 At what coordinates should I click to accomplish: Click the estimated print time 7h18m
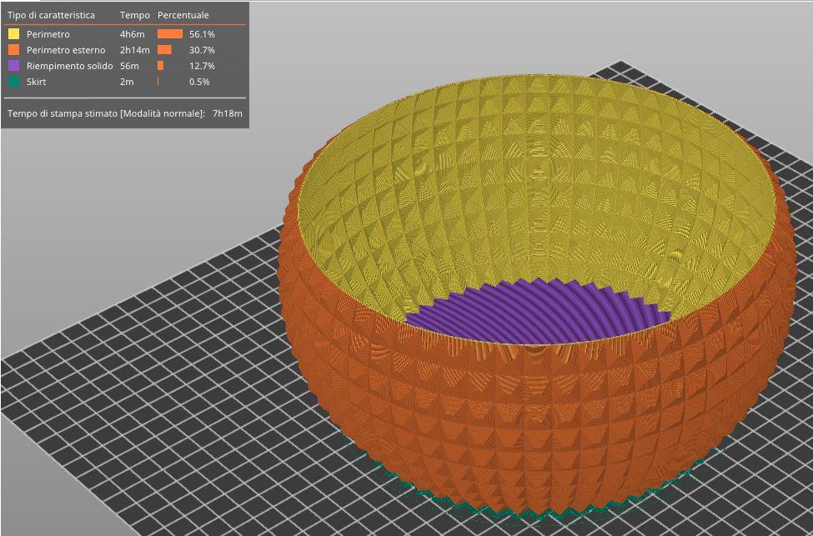227,113
